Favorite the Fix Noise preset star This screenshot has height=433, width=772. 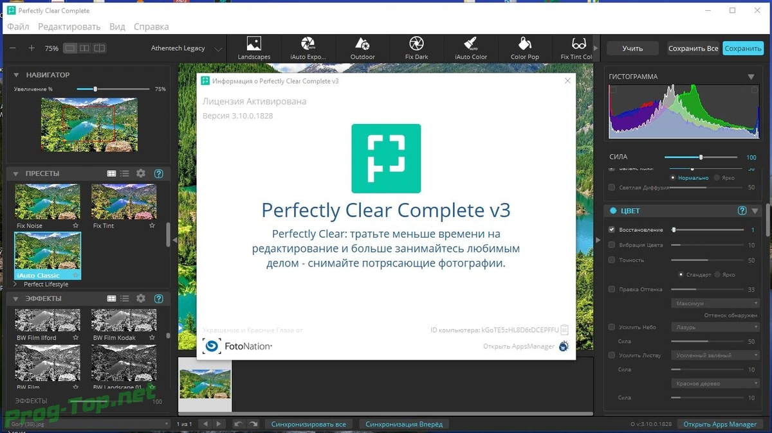[x=75, y=226]
